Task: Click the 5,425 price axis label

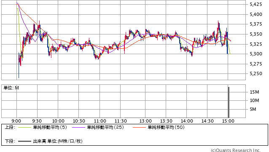Action: [256, 5]
